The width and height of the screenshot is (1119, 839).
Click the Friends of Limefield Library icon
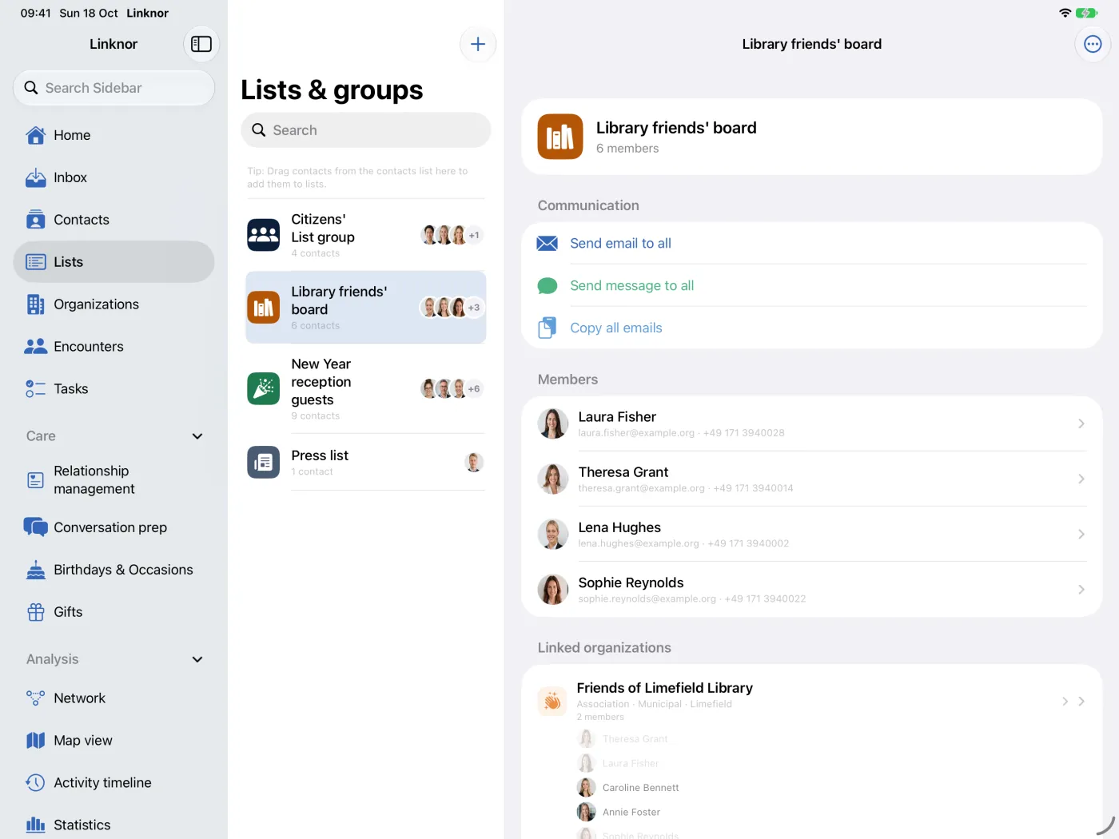(x=552, y=702)
